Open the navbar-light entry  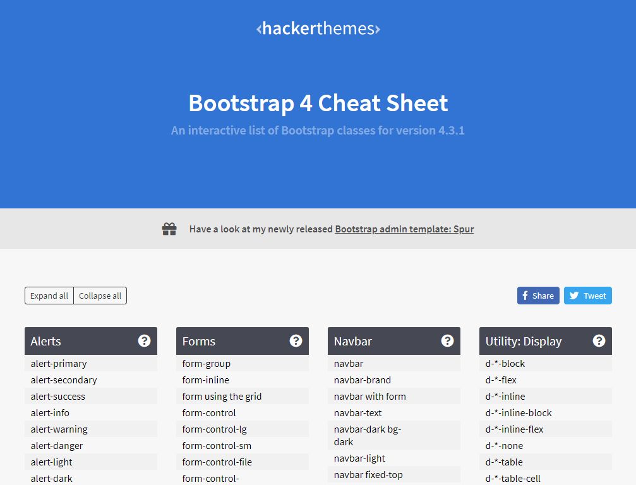(394, 458)
